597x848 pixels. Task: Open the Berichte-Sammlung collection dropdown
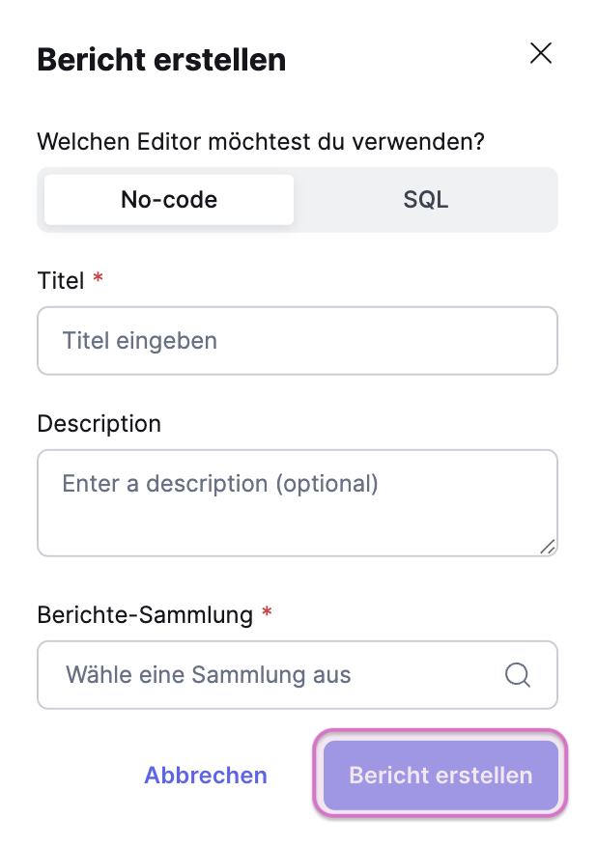[298, 674]
